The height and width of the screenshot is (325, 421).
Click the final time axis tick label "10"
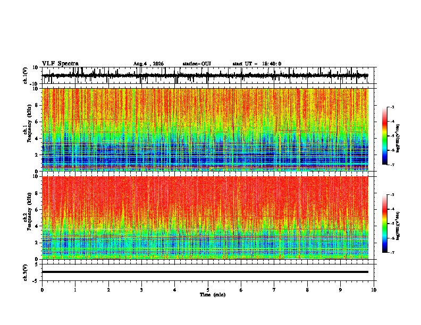(x=374, y=290)
